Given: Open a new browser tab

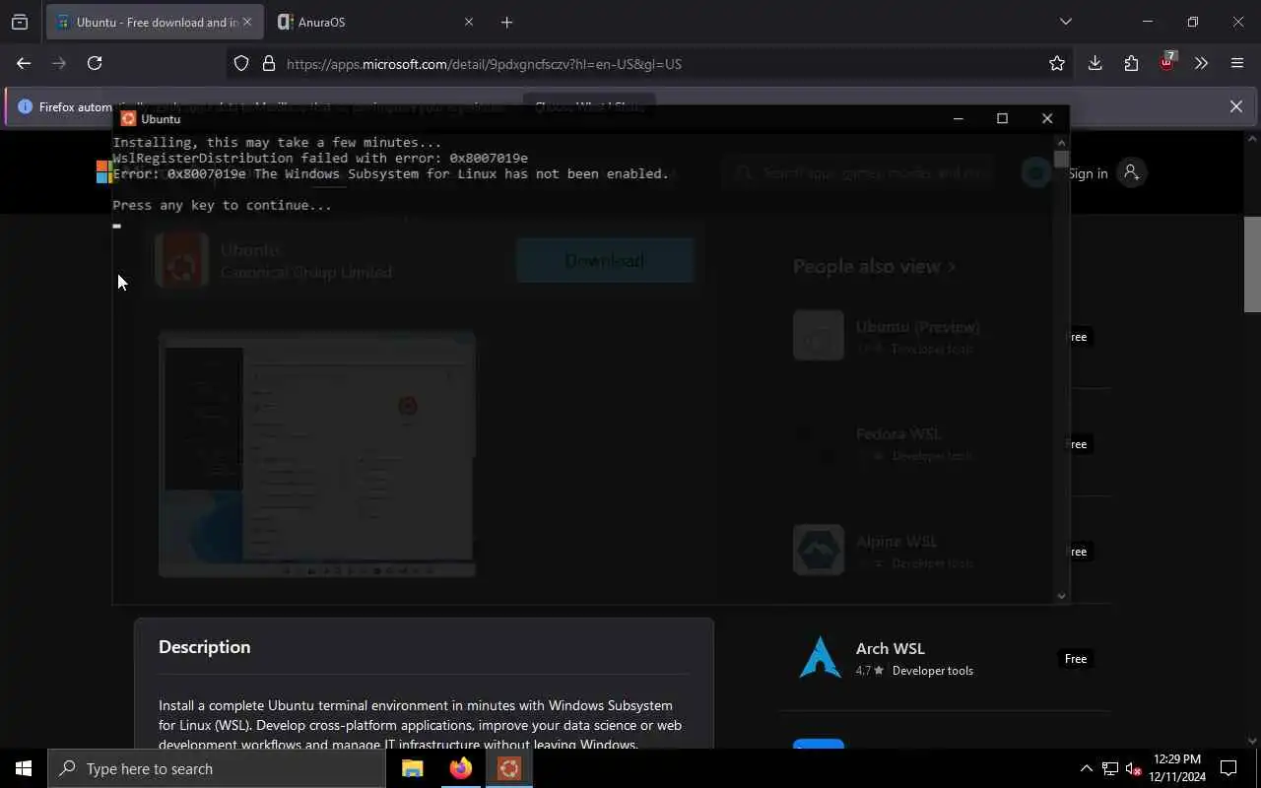Looking at the screenshot, I should pos(506,22).
